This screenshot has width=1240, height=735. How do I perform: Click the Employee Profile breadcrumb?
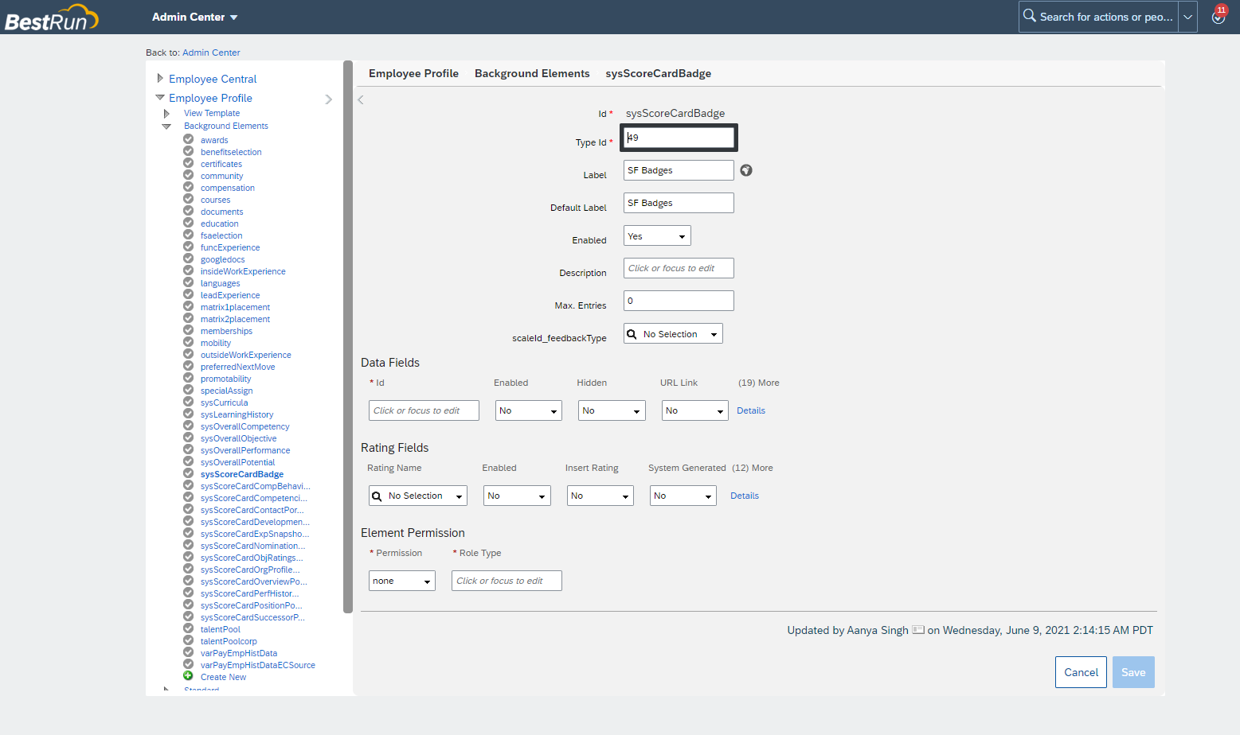point(413,73)
